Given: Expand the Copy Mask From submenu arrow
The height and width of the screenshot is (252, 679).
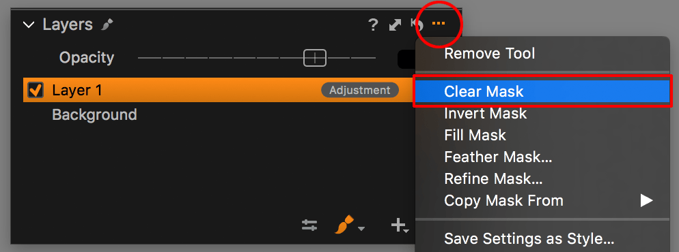Looking at the screenshot, I should [x=646, y=200].
